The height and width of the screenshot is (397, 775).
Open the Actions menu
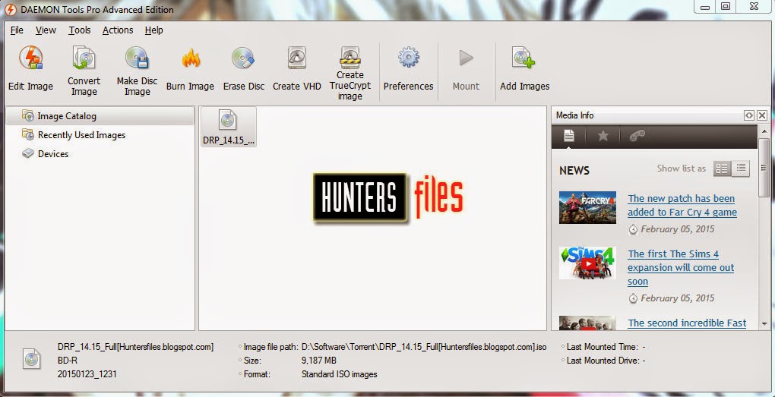[118, 30]
